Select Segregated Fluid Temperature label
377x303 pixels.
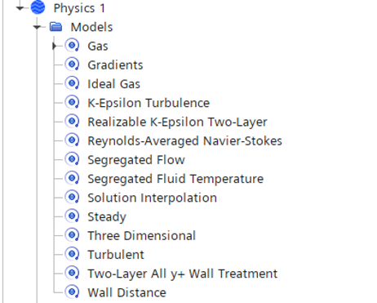[175, 179]
